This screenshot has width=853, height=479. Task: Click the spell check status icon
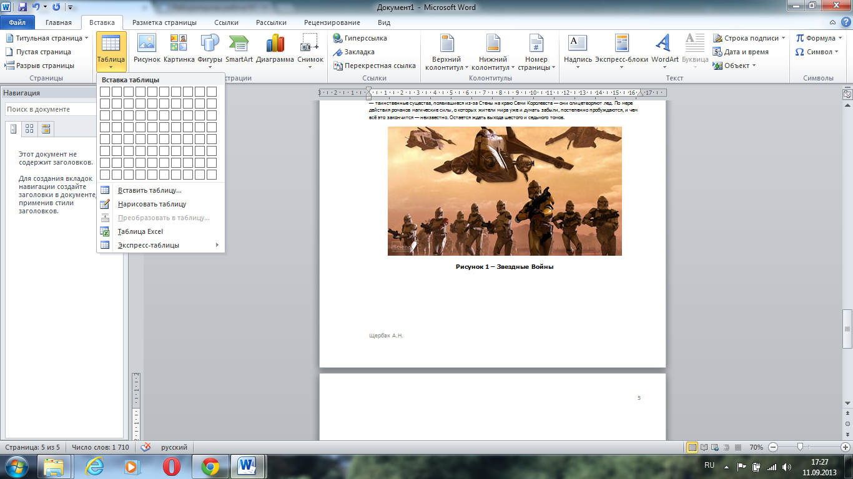[x=146, y=447]
